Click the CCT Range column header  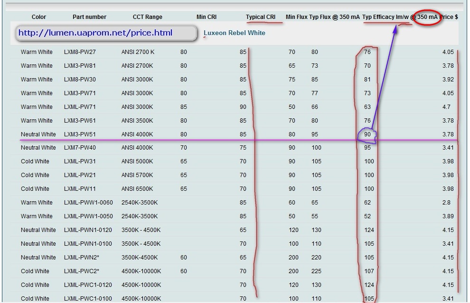[x=147, y=17]
